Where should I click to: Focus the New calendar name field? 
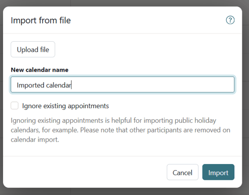tap(123, 84)
